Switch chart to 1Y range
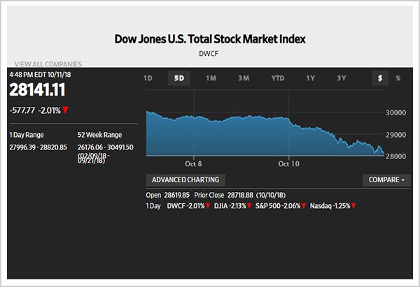Screen dimensions: 420x287 (x=310, y=78)
